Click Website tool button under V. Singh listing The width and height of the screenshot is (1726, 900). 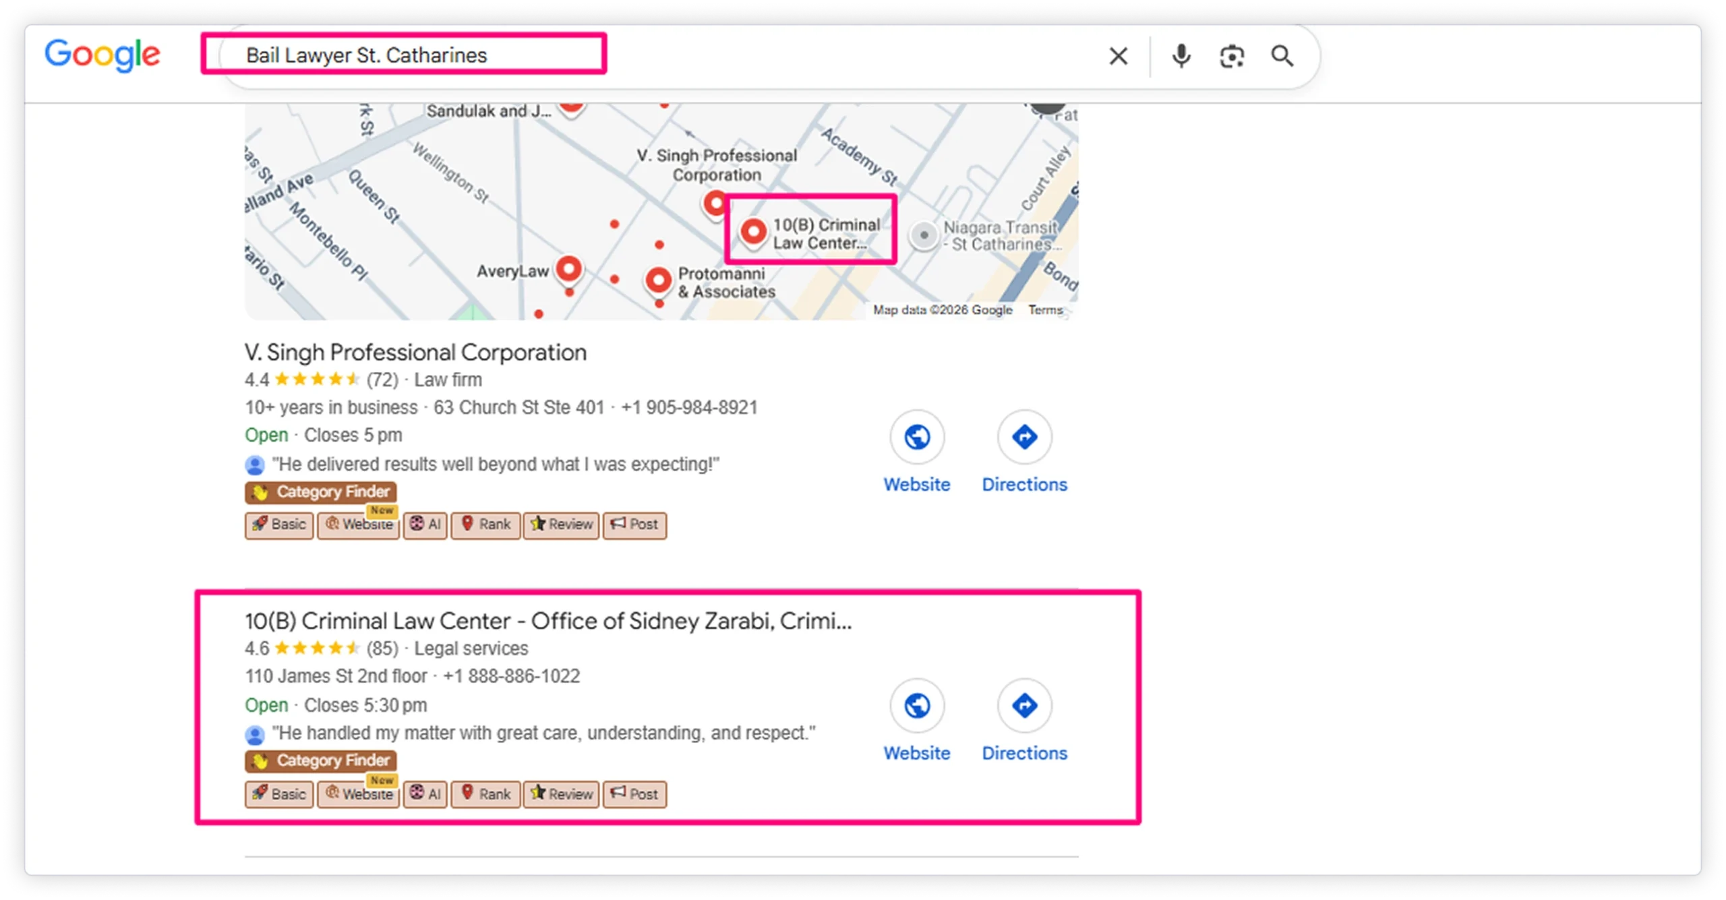point(358,524)
